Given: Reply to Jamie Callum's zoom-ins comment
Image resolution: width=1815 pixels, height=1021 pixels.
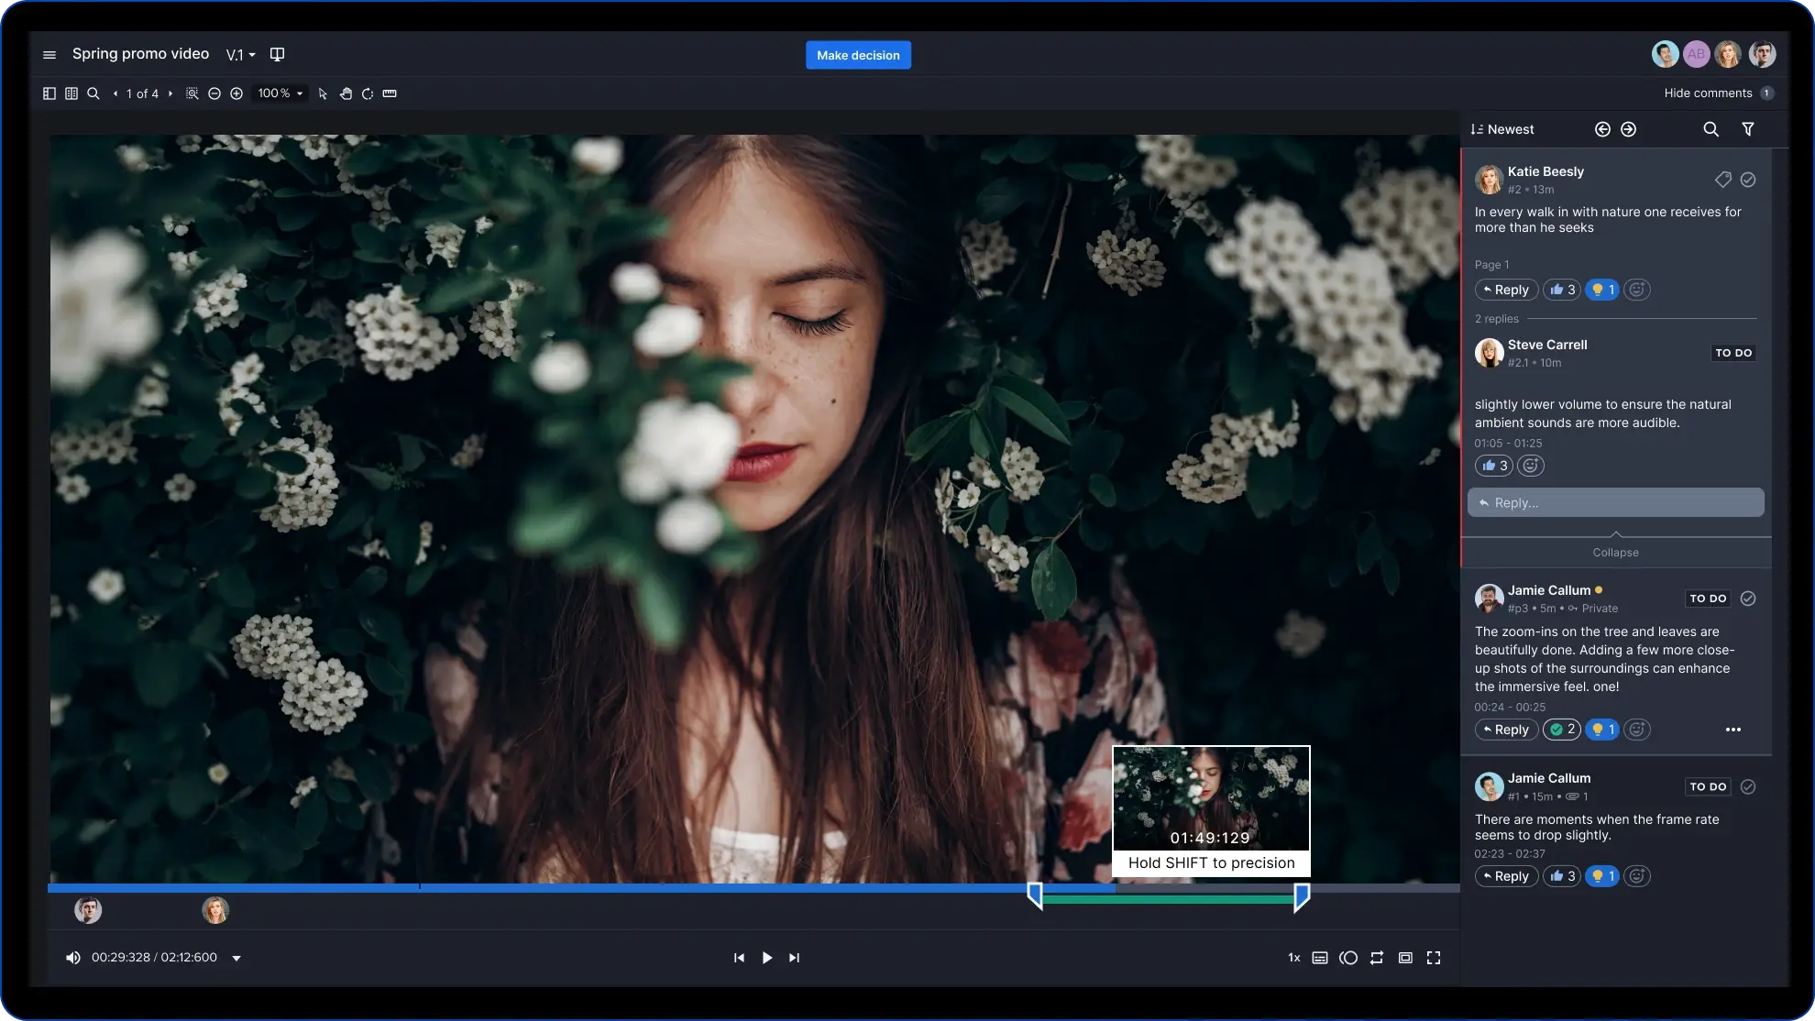Looking at the screenshot, I should [x=1506, y=730].
